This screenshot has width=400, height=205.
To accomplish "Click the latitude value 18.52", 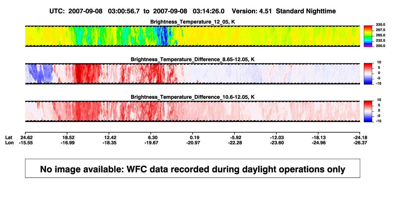I will click(68, 137).
